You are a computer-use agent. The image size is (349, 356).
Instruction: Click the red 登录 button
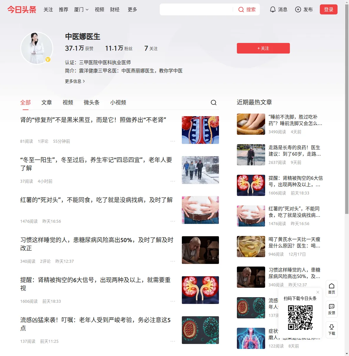point(329,9)
